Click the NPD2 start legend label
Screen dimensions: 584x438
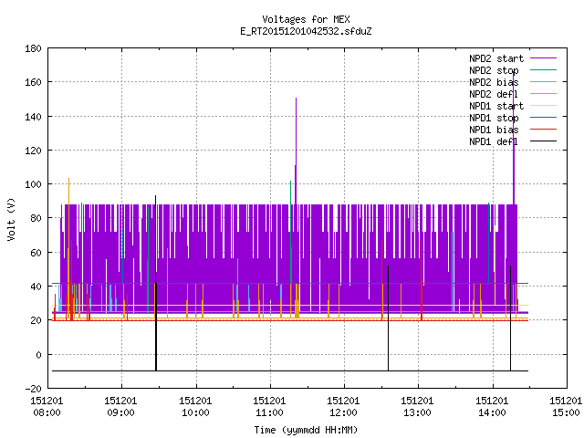(x=496, y=58)
